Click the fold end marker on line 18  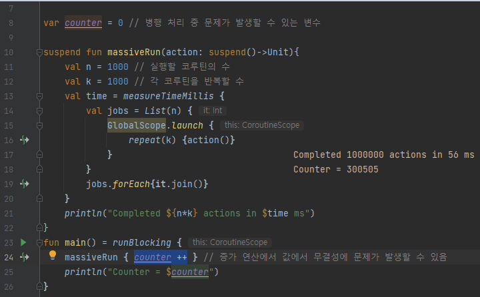pos(39,169)
